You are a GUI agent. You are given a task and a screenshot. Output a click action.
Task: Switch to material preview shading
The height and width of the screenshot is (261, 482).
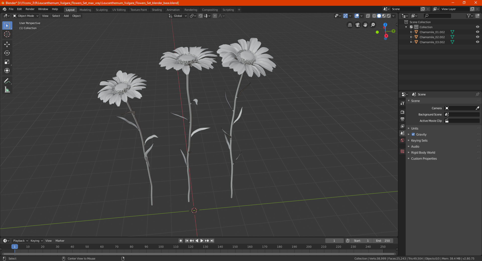(384, 16)
